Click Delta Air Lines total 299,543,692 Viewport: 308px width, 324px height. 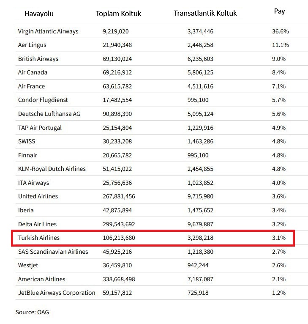119,224
